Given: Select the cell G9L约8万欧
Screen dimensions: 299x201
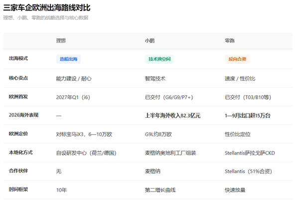Looking at the screenshot, I should click(158, 134).
